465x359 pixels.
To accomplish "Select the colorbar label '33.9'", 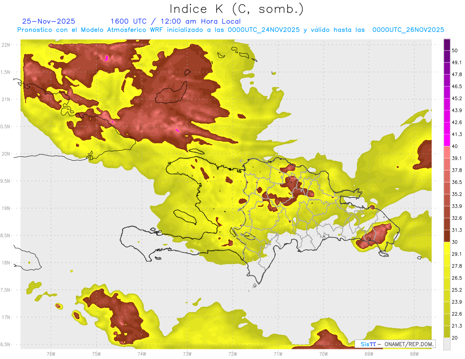I will (x=457, y=206).
